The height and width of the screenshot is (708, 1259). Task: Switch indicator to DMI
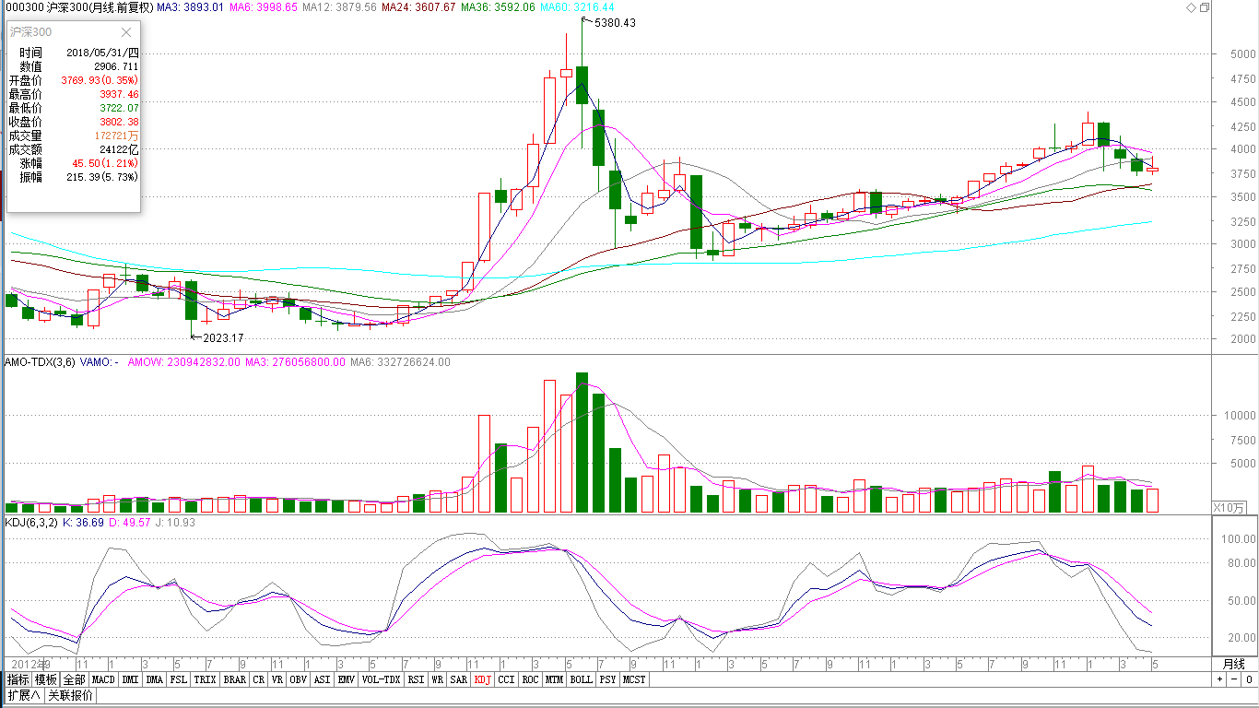[x=130, y=679]
